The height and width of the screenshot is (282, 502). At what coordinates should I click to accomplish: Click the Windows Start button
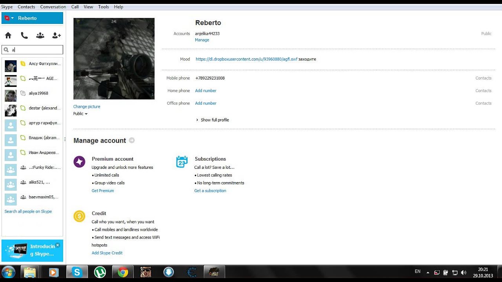[8, 272]
